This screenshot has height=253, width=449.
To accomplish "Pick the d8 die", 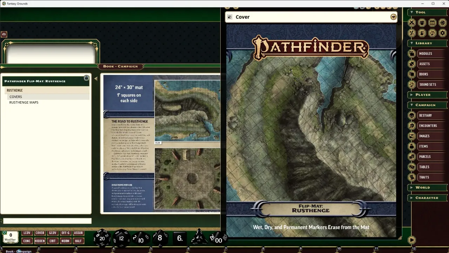I will [x=160, y=238].
